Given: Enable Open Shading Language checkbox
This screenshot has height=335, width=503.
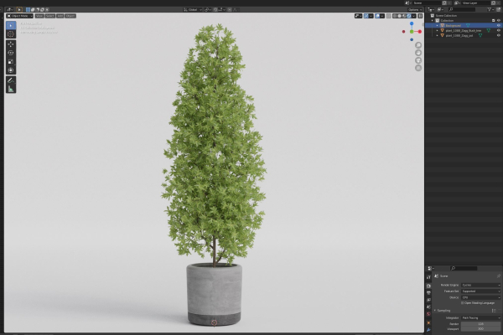Looking at the screenshot, I should 463,303.
